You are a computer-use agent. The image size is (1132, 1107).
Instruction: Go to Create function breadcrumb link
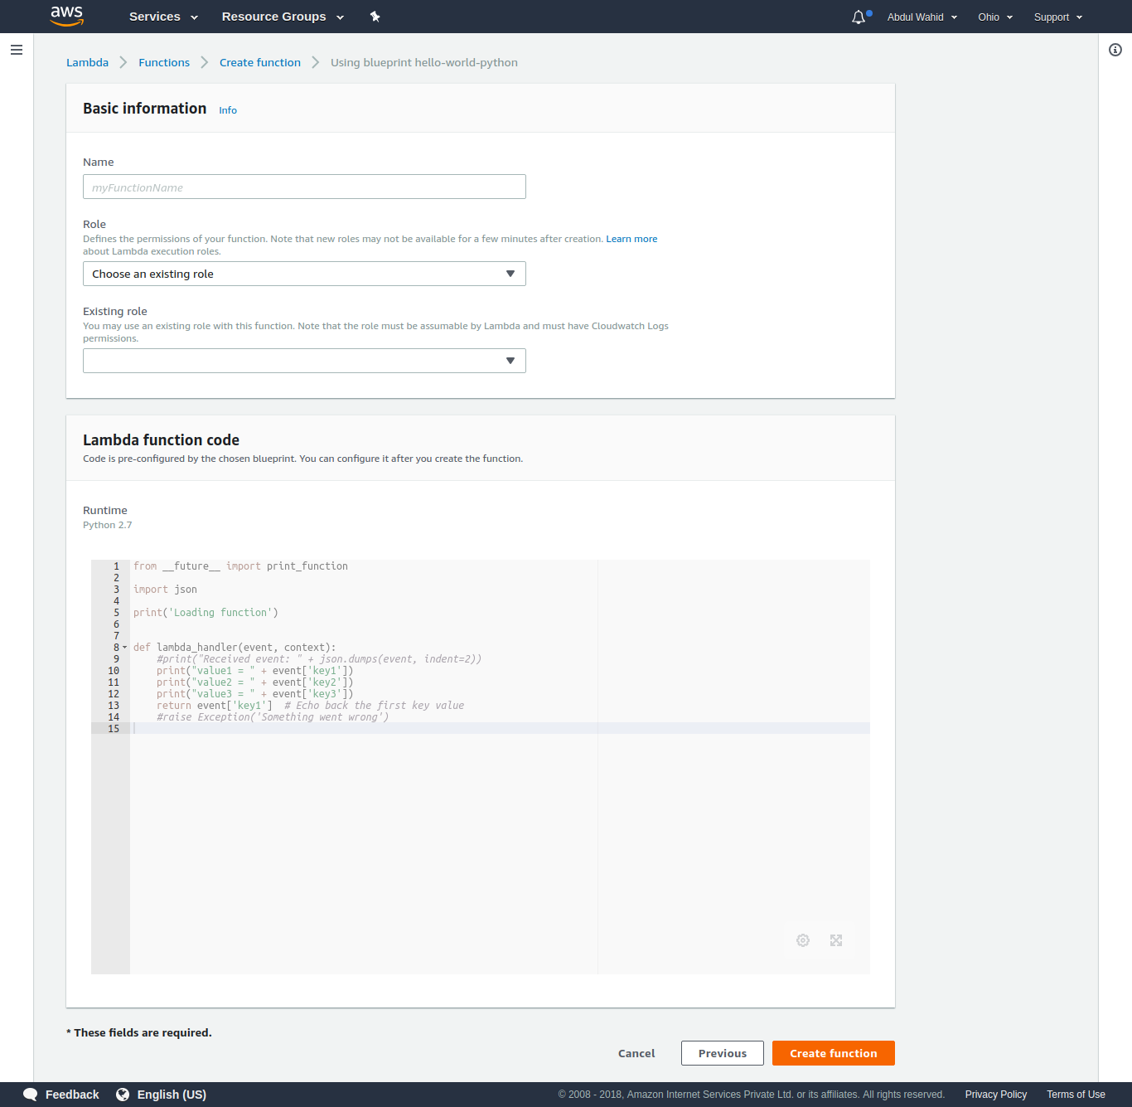click(x=260, y=62)
